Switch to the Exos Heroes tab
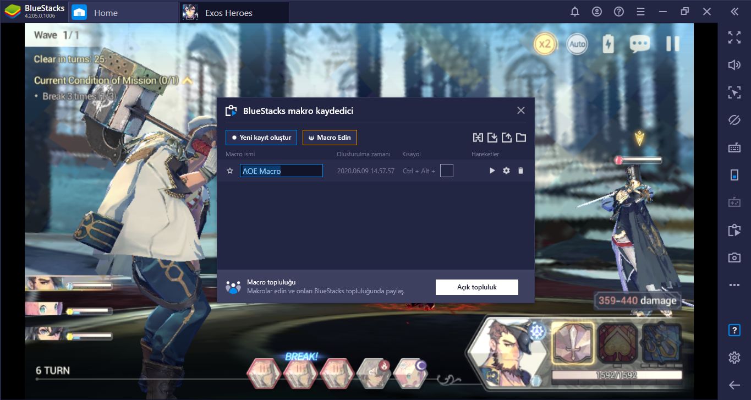Screen dimensions: 751x400 [x=234, y=12]
